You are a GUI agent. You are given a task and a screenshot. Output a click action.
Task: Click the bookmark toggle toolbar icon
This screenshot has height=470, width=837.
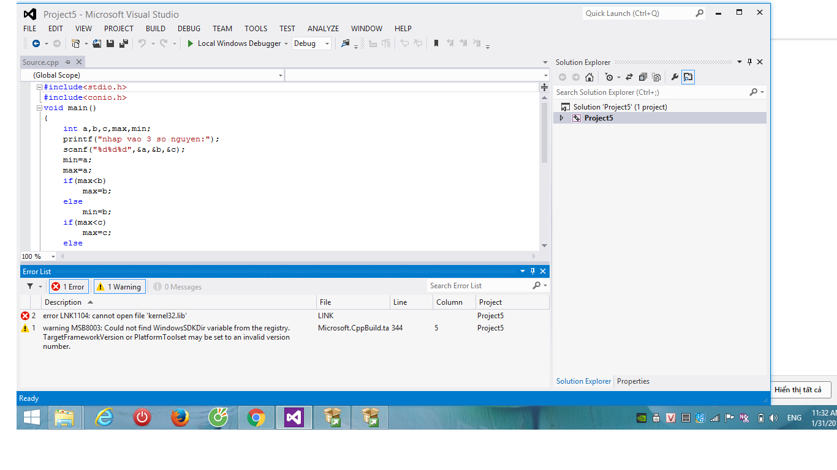click(436, 43)
